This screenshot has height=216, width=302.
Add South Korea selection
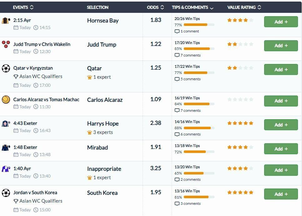[x=281, y=194]
